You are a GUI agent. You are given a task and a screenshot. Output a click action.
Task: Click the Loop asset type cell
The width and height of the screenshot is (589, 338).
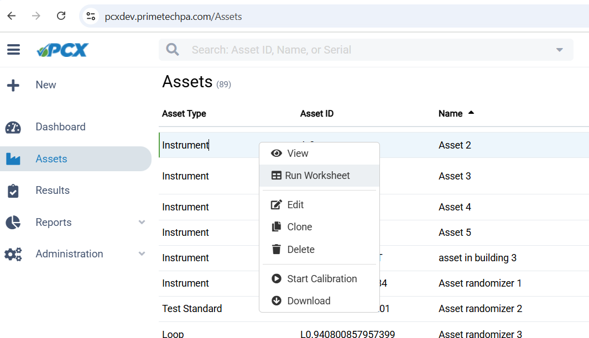pyautogui.click(x=173, y=334)
